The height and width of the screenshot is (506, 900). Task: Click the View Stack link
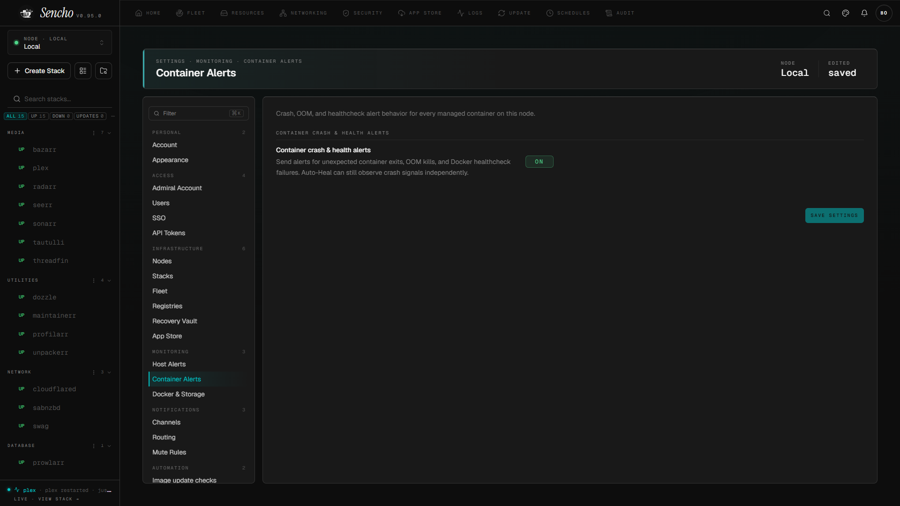[59, 499]
